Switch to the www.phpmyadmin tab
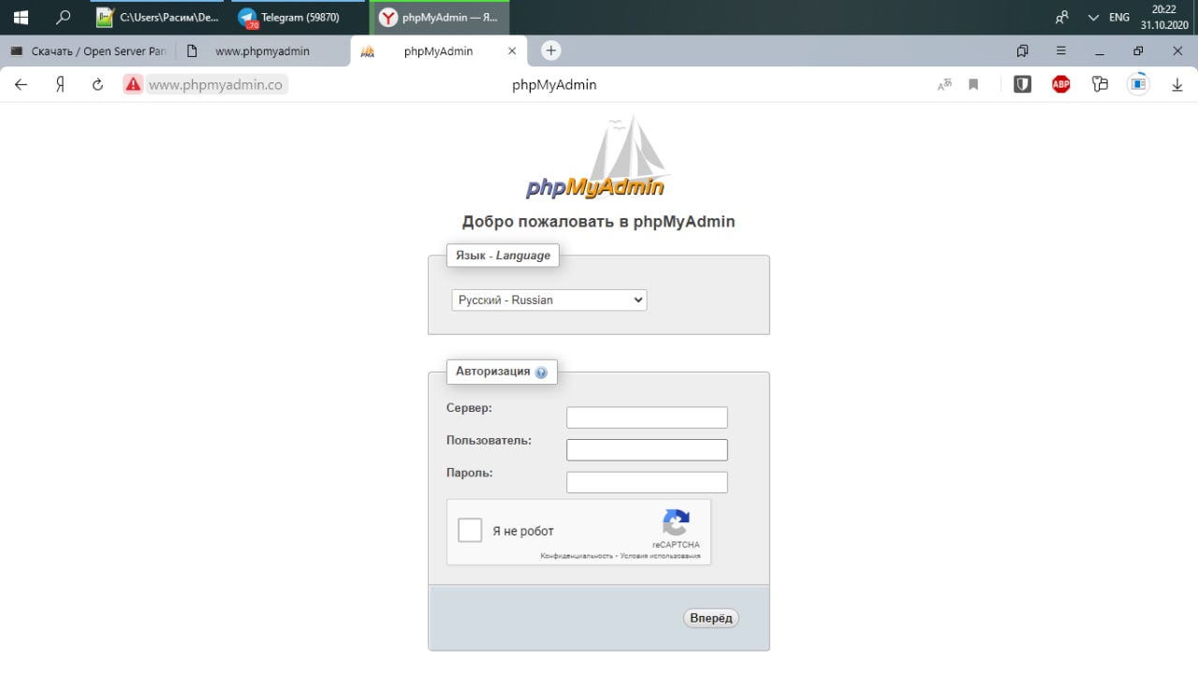 click(x=262, y=51)
